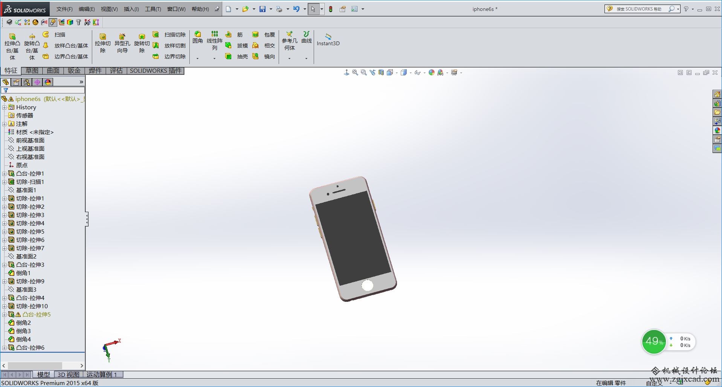722x387 pixels.
Task: Pin the menu bar with the pushpin
Action: point(217,9)
